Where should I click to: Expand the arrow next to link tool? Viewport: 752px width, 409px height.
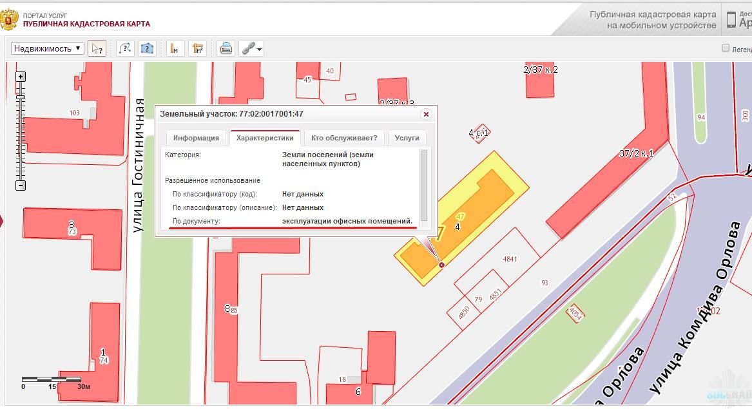click(259, 49)
